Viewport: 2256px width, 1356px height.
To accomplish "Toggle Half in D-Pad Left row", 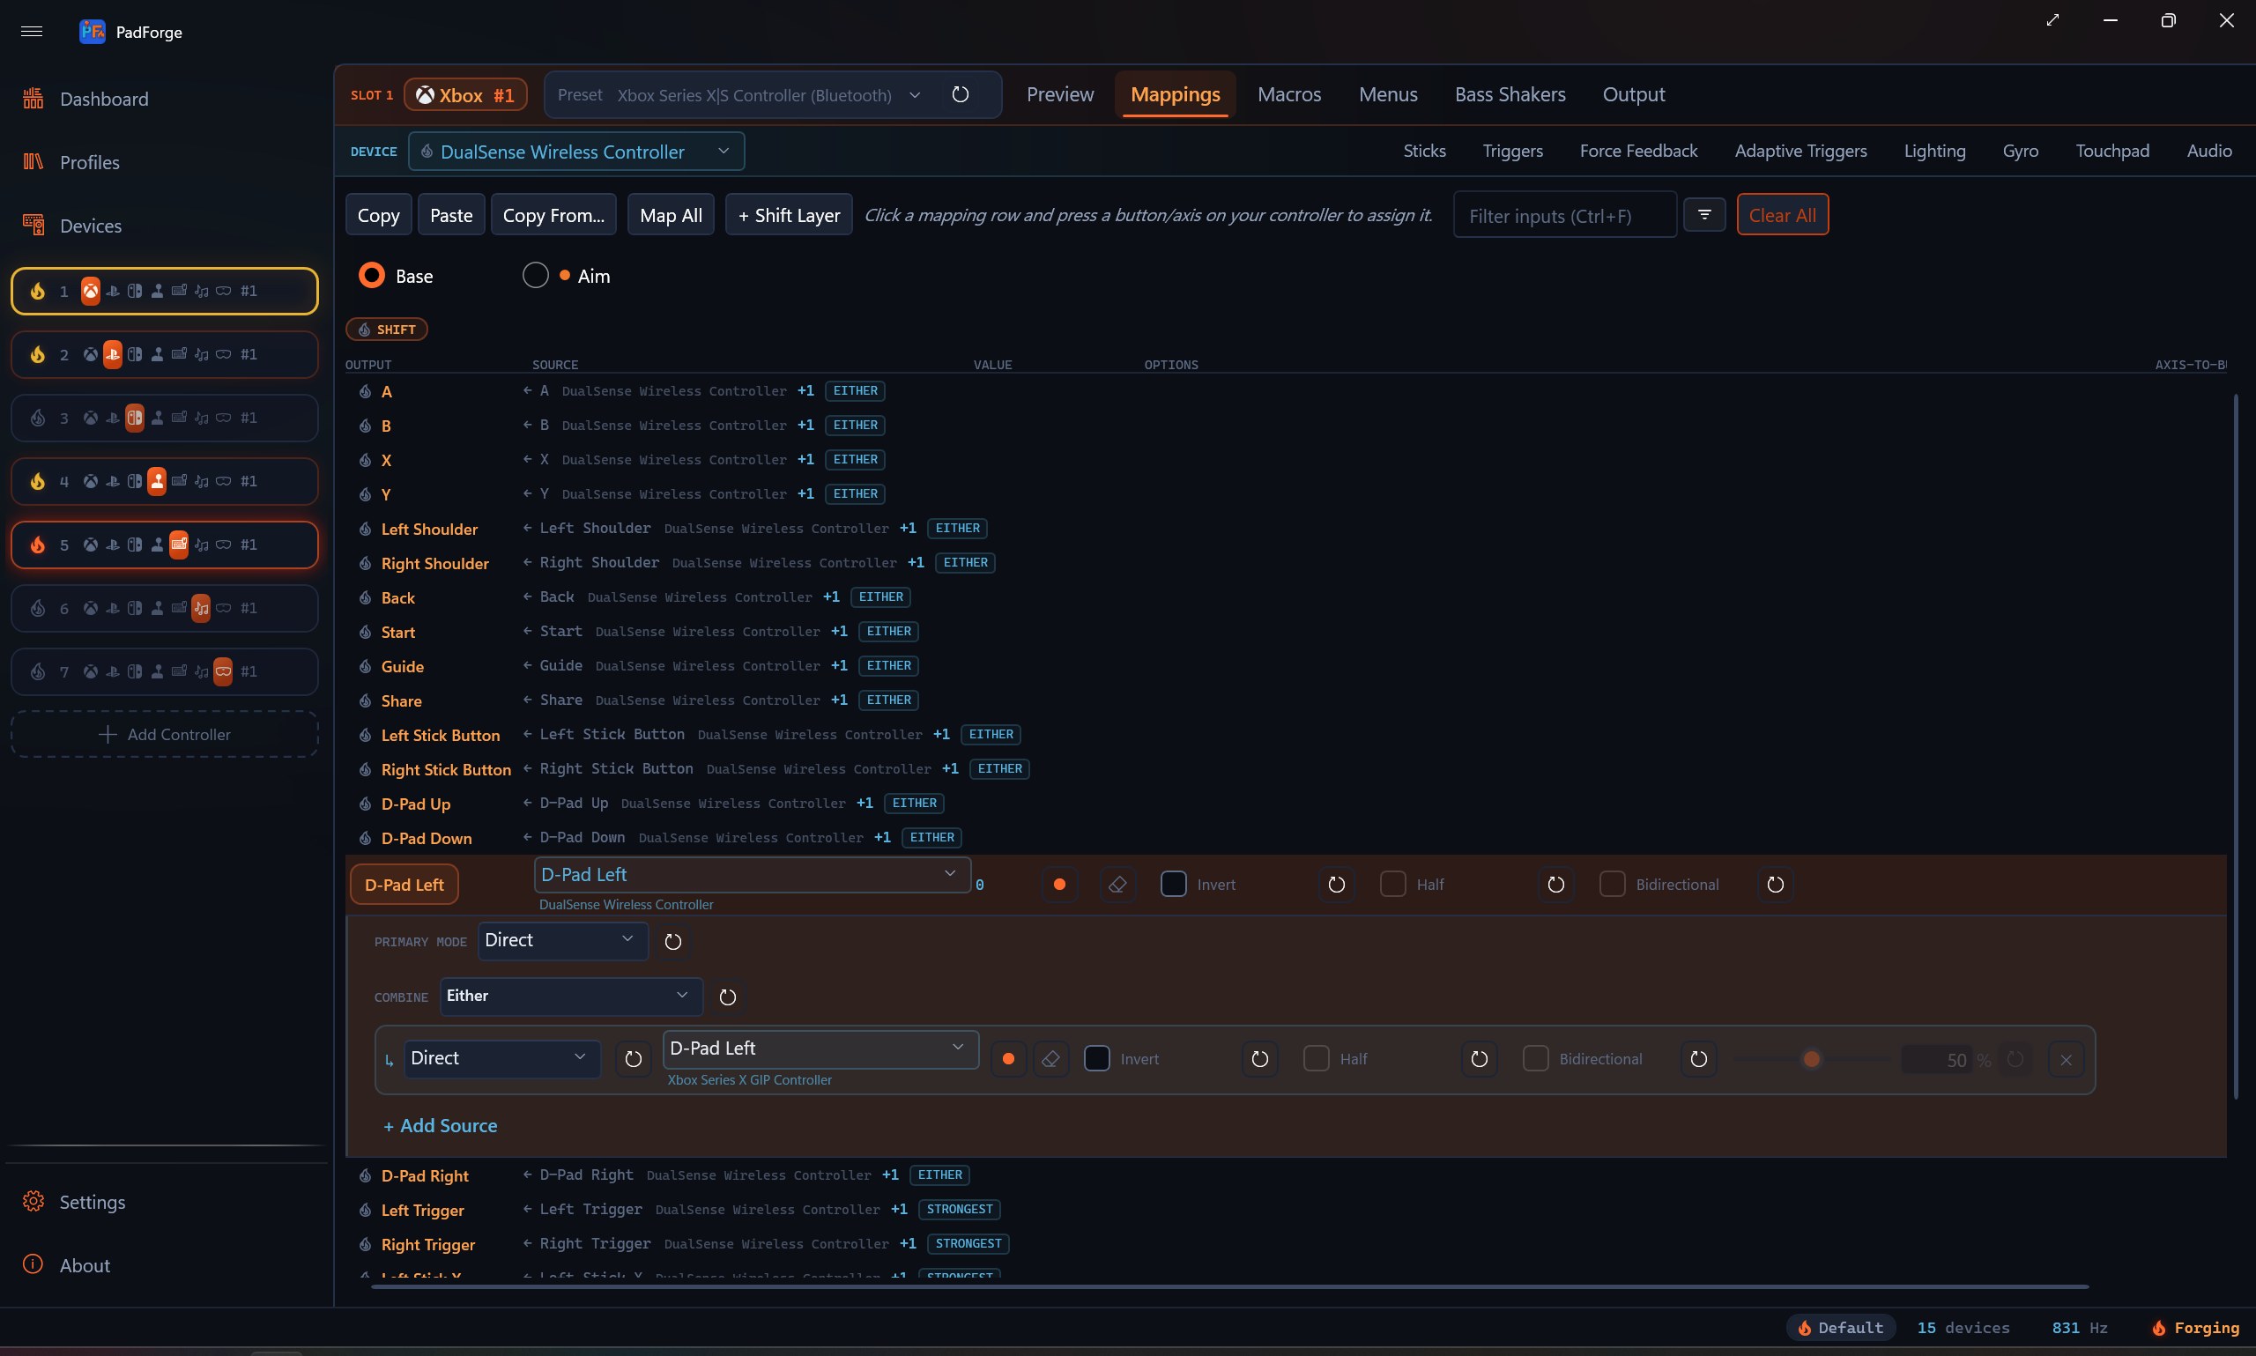I will [1392, 885].
